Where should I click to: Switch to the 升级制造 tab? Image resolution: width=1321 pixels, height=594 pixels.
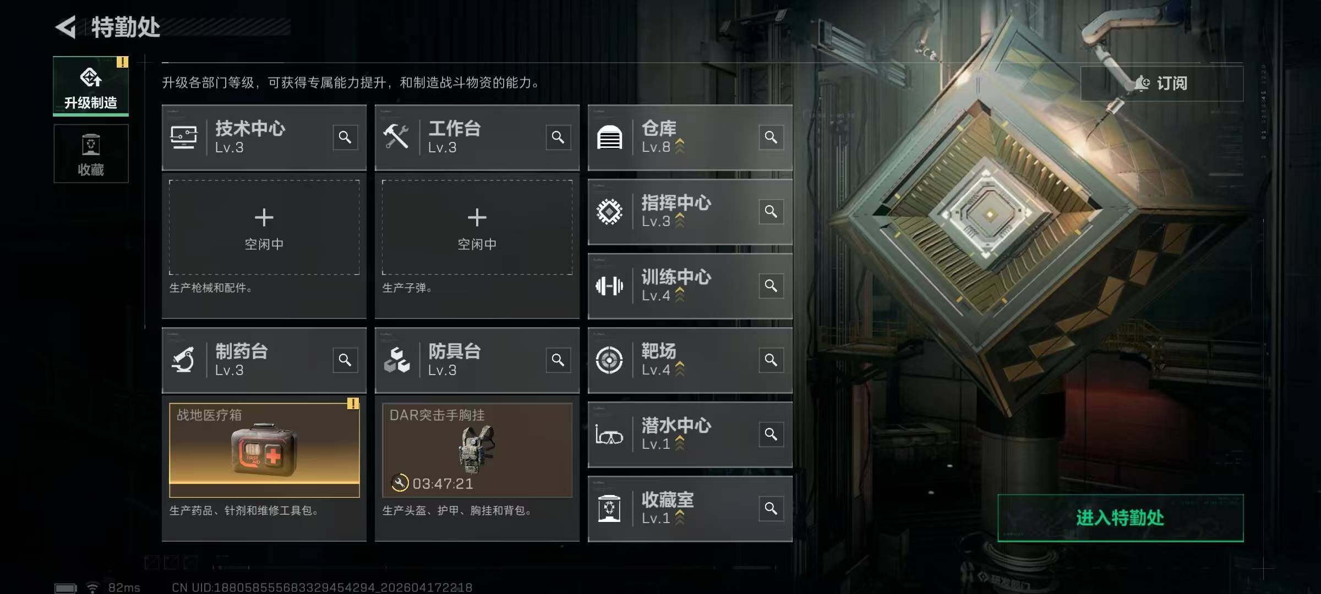coord(91,86)
